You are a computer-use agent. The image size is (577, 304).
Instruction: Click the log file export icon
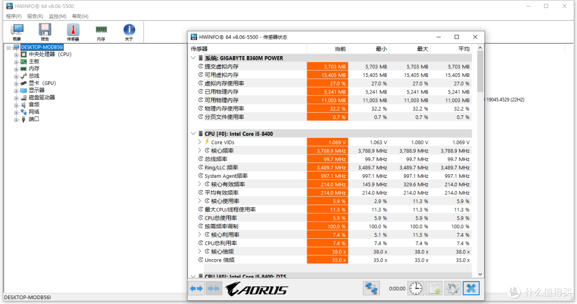pos(434,289)
